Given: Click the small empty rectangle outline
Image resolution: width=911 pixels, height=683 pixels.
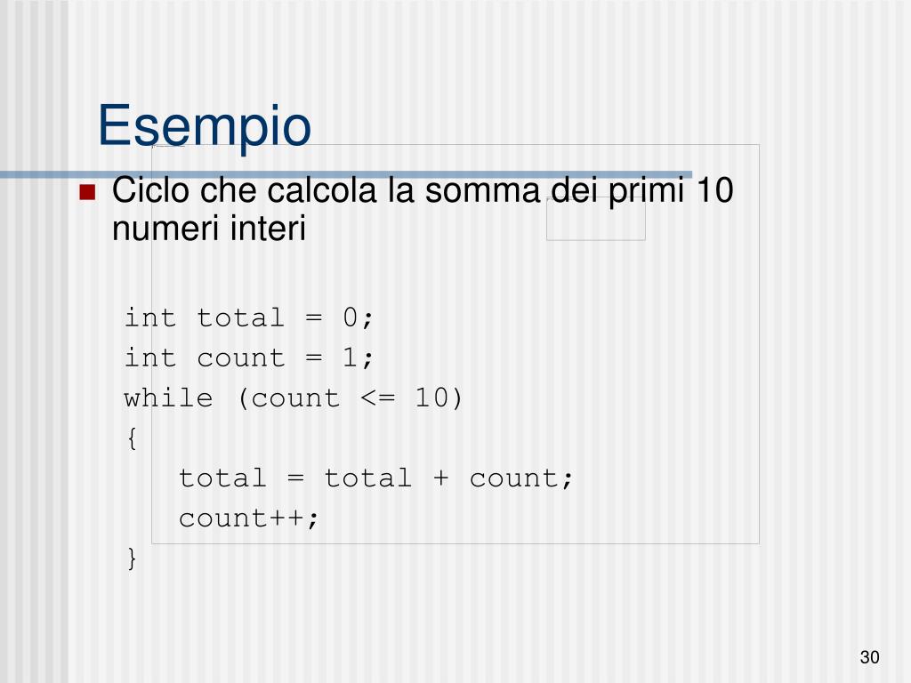Looking at the screenshot, I should [595, 219].
